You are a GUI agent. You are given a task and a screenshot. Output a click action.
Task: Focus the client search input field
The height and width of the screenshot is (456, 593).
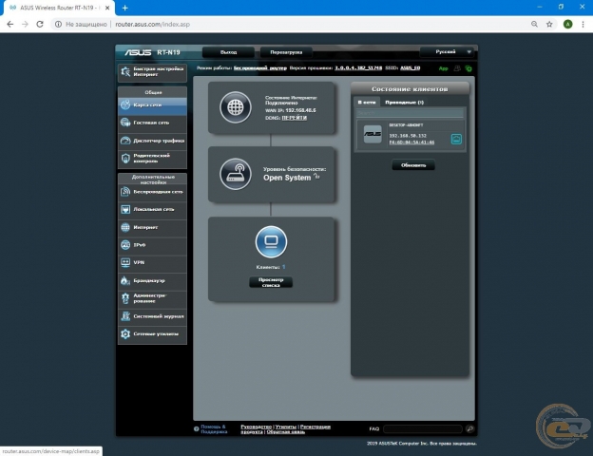click(x=410, y=113)
